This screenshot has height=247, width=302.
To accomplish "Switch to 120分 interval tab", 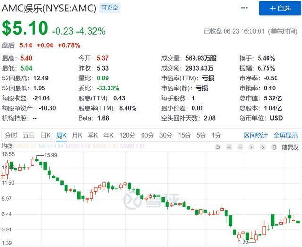I will (x=127, y=135).
